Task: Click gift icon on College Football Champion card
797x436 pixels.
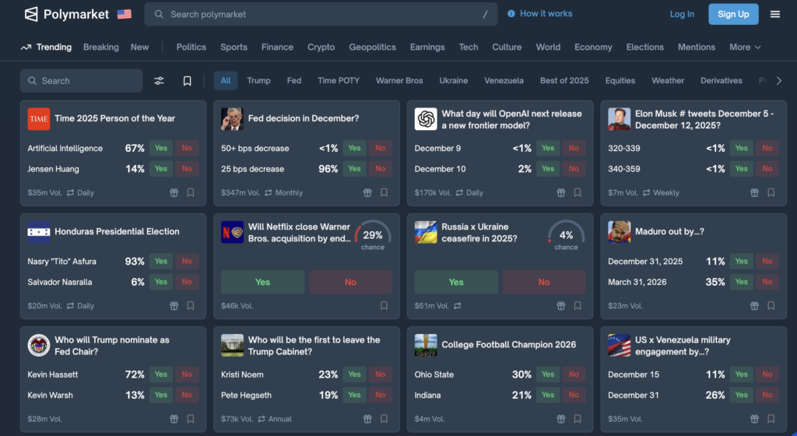Action: (x=560, y=419)
